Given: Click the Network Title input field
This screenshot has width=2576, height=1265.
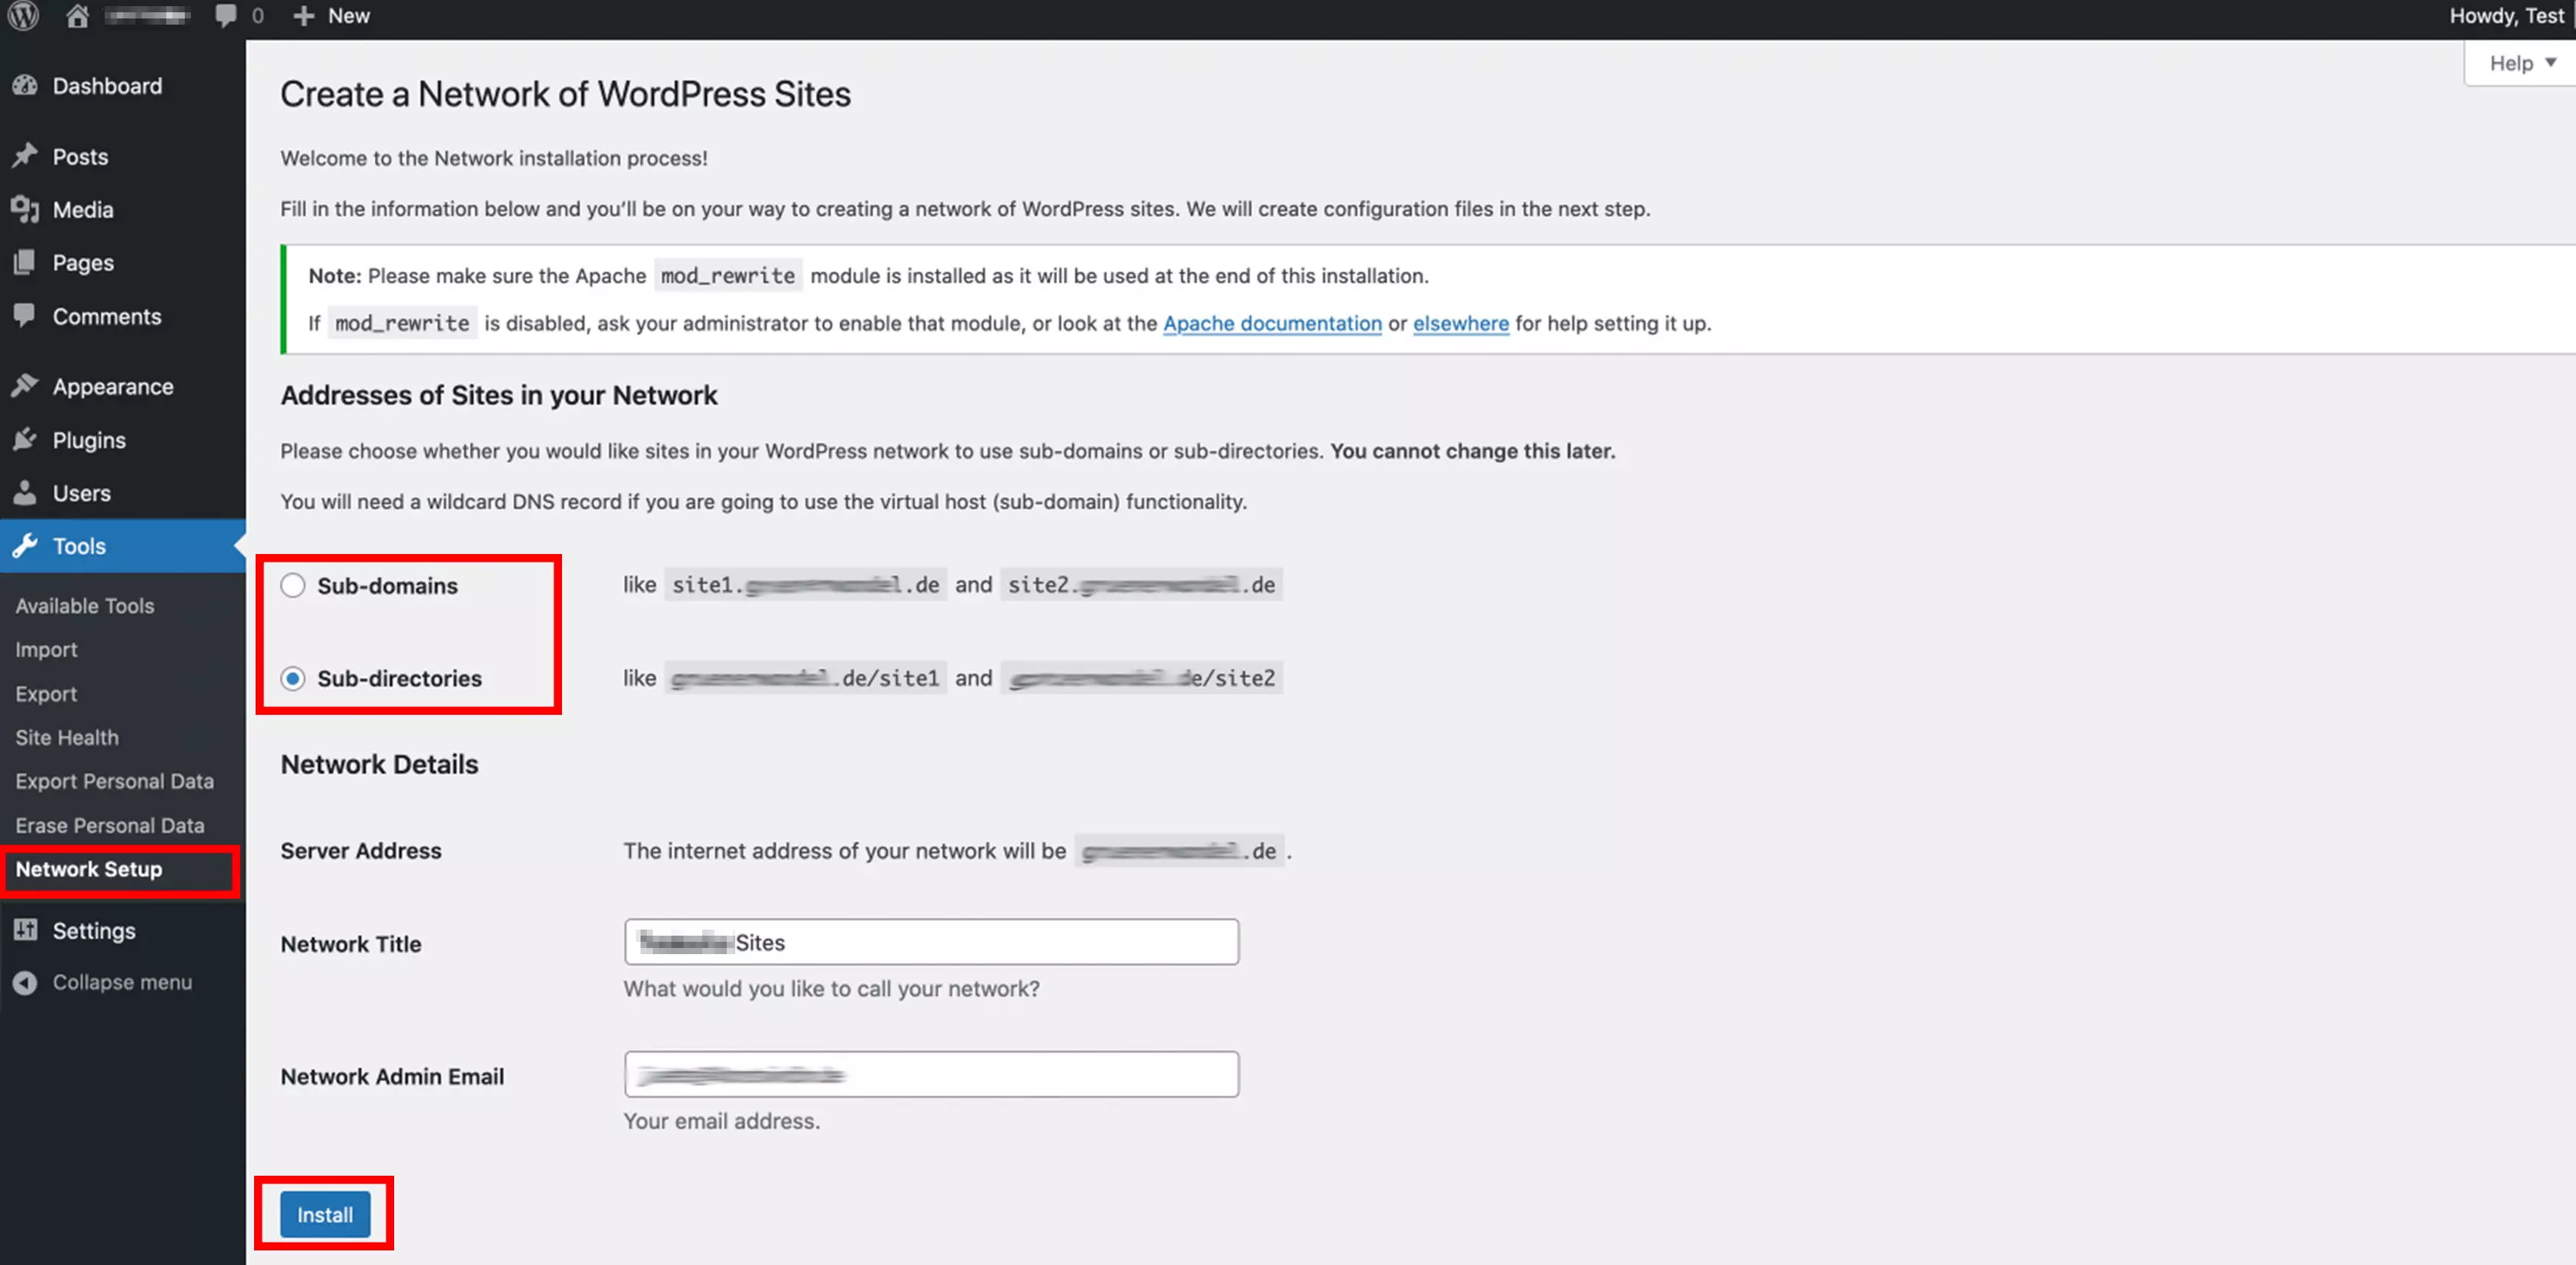Looking at the screenshot, I should (932, 941).
